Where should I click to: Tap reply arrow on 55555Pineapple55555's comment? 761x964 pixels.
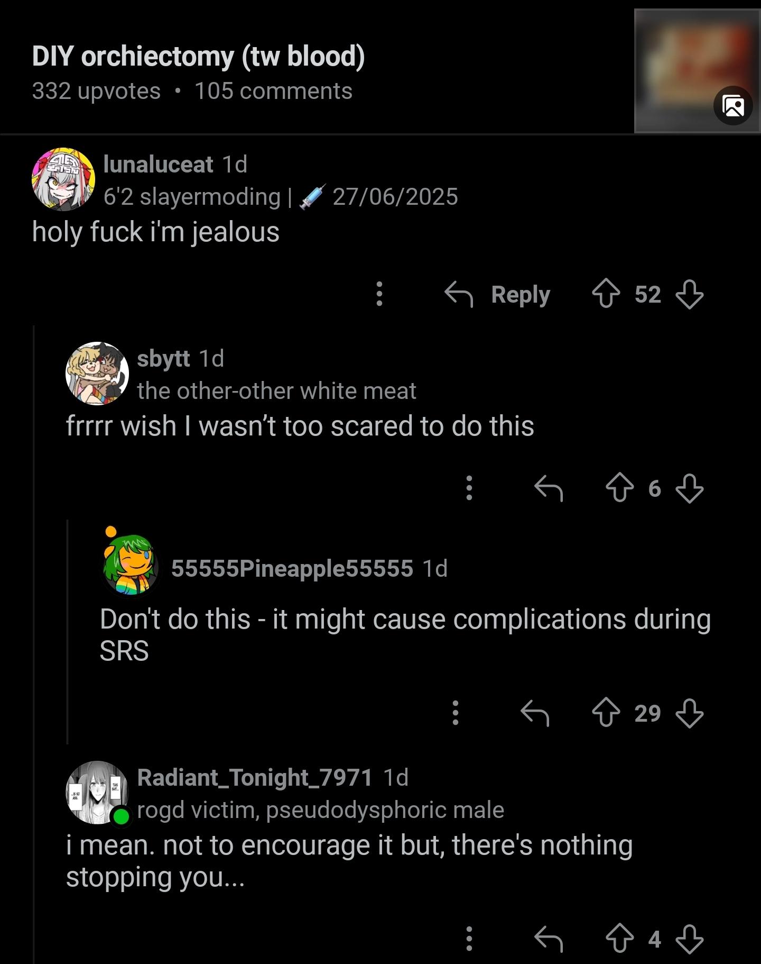tap(535, 713)
